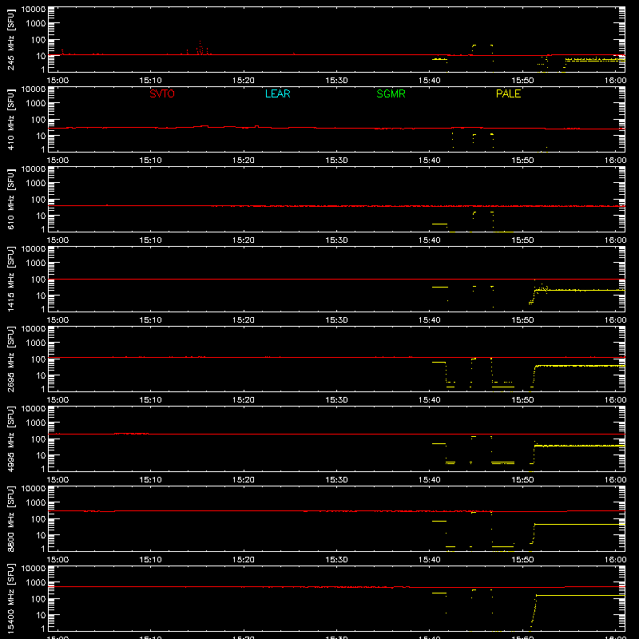Click the 10000 y-axis value on 245 MHz plot
The width and height of the screenshot is (639, 639).
(x=34, y=10)
